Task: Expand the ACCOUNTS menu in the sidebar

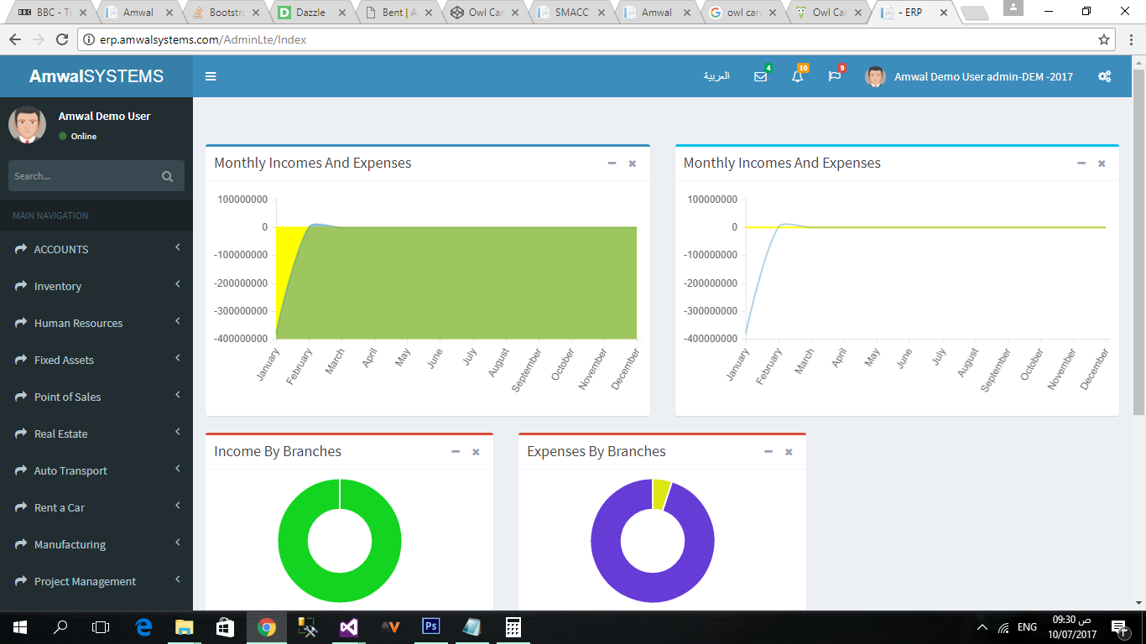Action: pyautogui.click(x=61, y=249)
